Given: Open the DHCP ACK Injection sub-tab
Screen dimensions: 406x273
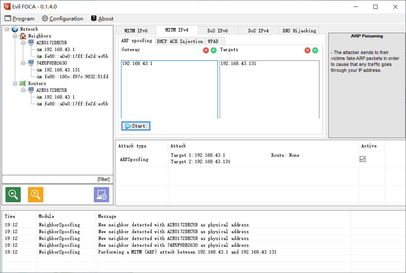Looking at the screenshot, I should (180, 41).
